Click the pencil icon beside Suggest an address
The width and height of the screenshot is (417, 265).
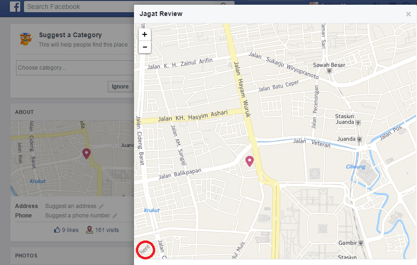pos(101,206)
